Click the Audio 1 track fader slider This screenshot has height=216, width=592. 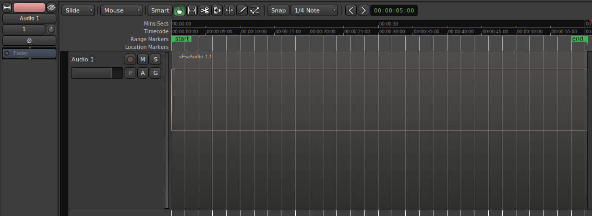96,73
